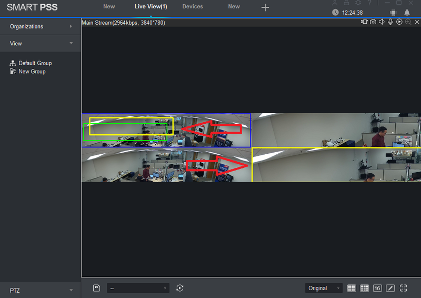Click New Group in the view tree

32,72
